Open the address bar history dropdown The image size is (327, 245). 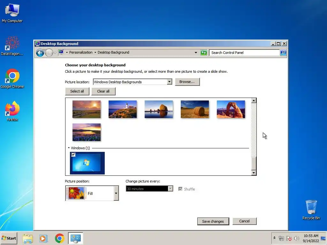point(196,53)
